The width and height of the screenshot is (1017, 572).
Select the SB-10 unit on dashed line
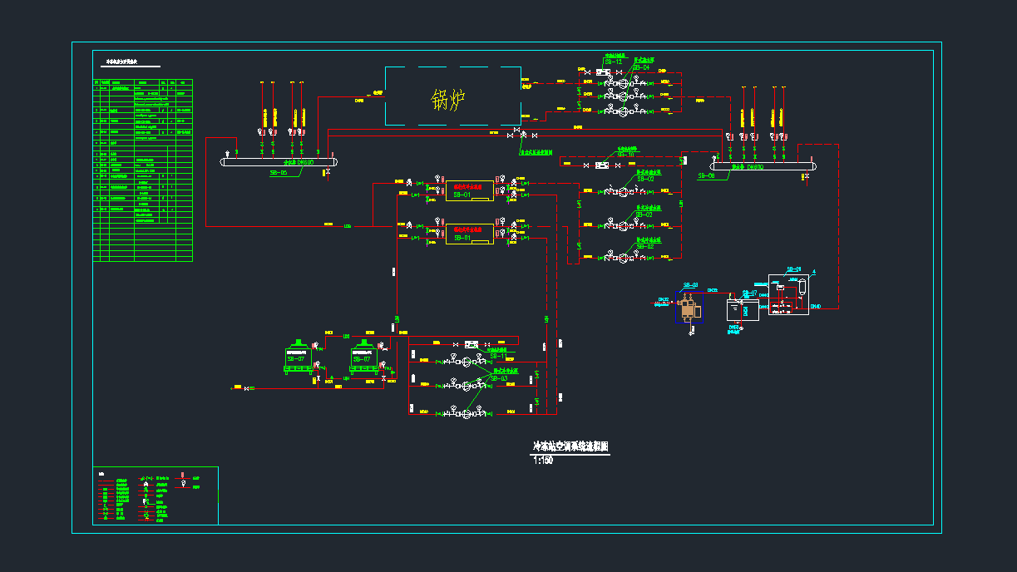click(601, 165)
